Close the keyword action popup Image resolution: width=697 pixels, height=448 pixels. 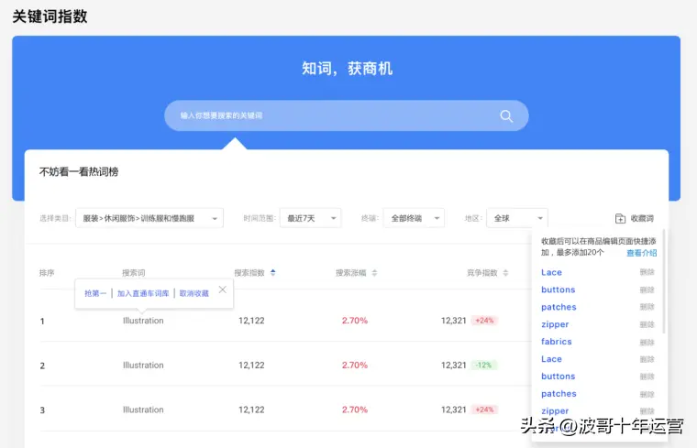pyautogui.click(x=222, y=290)
